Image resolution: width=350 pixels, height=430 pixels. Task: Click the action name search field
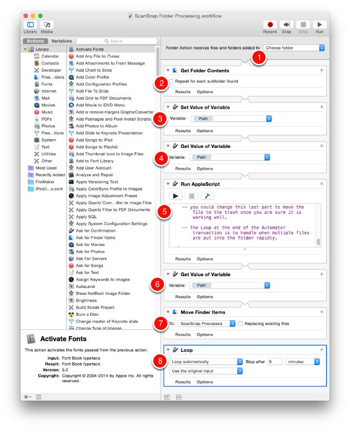tap(117, 41)
